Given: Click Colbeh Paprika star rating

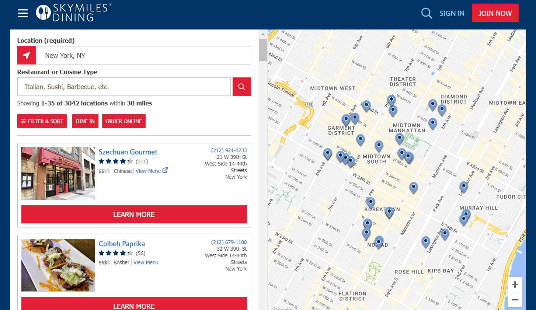Looking at the screenshot, I should (116, 253).
